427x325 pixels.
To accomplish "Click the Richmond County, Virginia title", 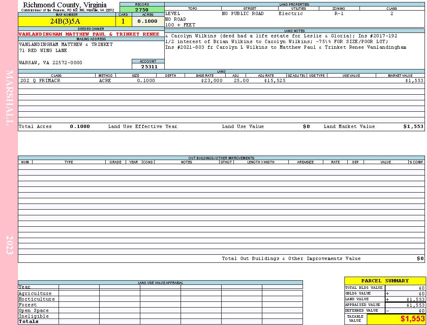I will click(x=65, y=4).
